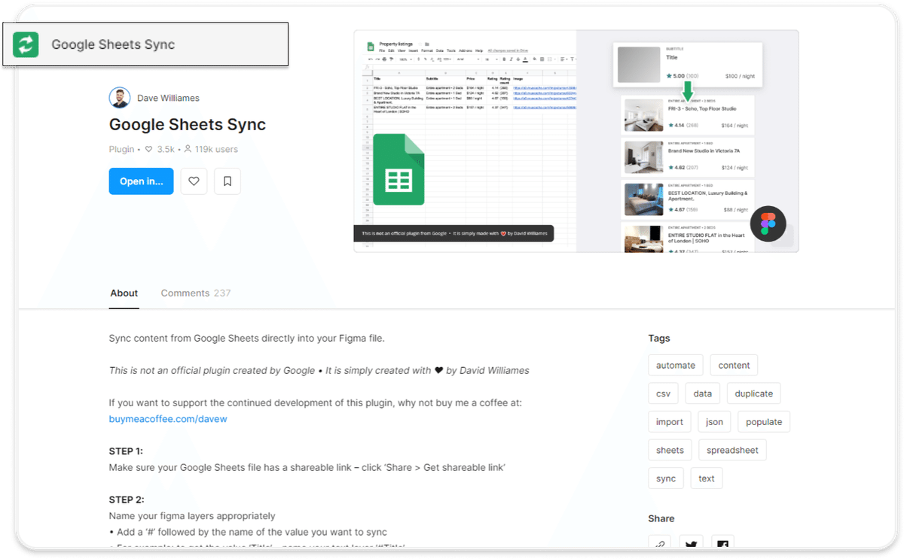Select the data tag

(x=703, y=393)
